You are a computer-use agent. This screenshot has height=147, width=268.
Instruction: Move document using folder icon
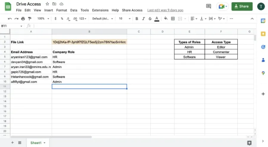[54, 4]
